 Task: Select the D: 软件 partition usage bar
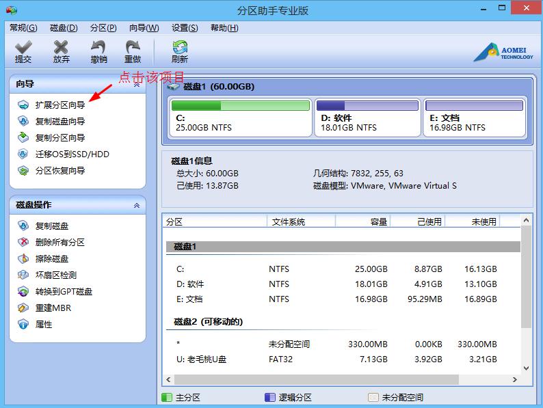coord(367,105)
